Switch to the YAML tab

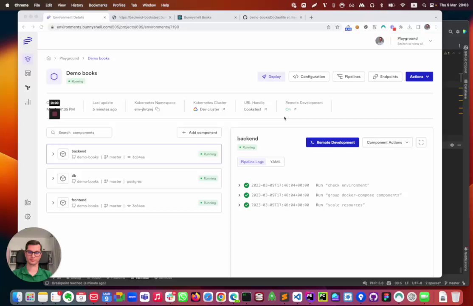tap(275, 162)
